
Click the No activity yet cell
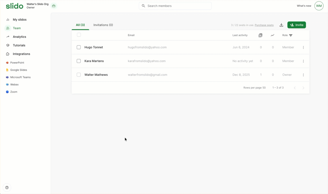[243, 61]
